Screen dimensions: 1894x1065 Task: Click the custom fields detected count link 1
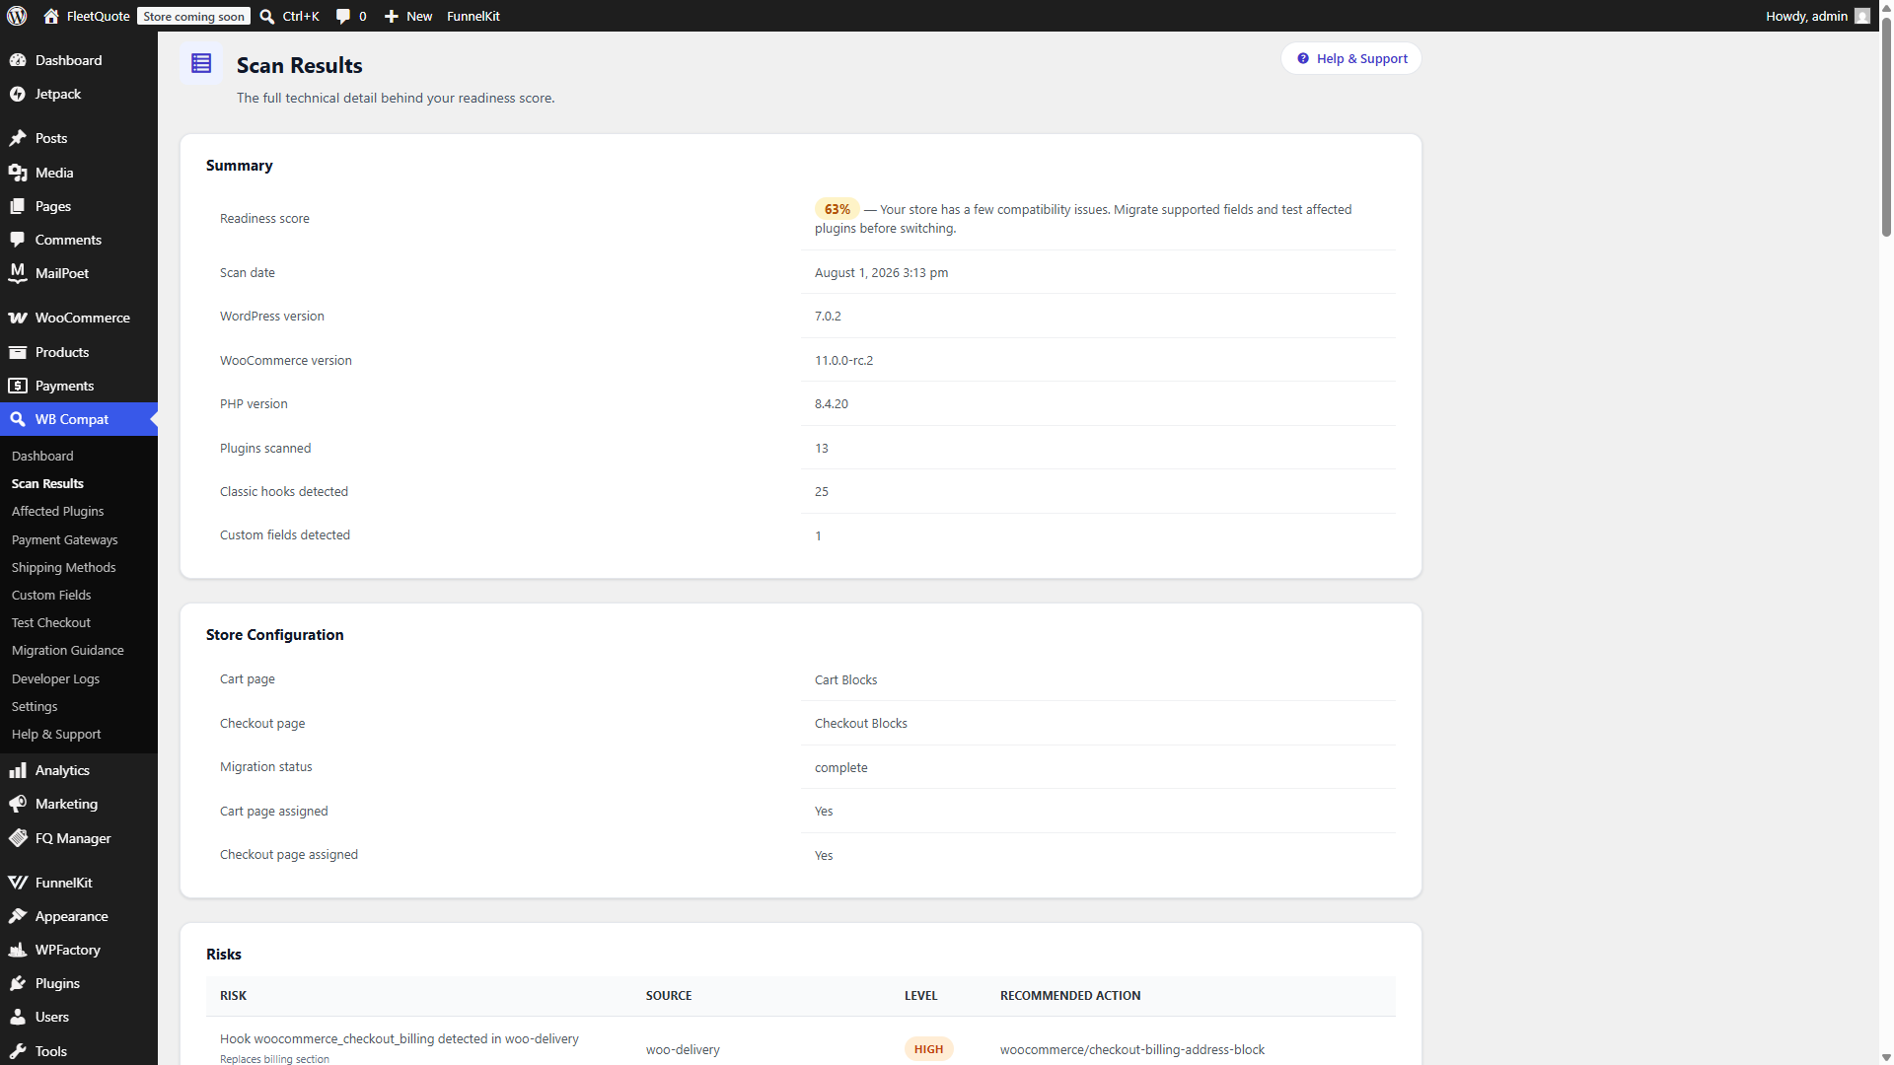coord(818,535)
